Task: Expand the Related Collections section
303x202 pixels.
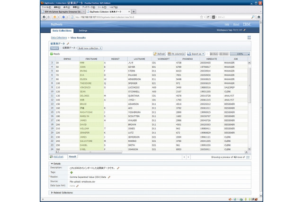Action: coord(52,193)
